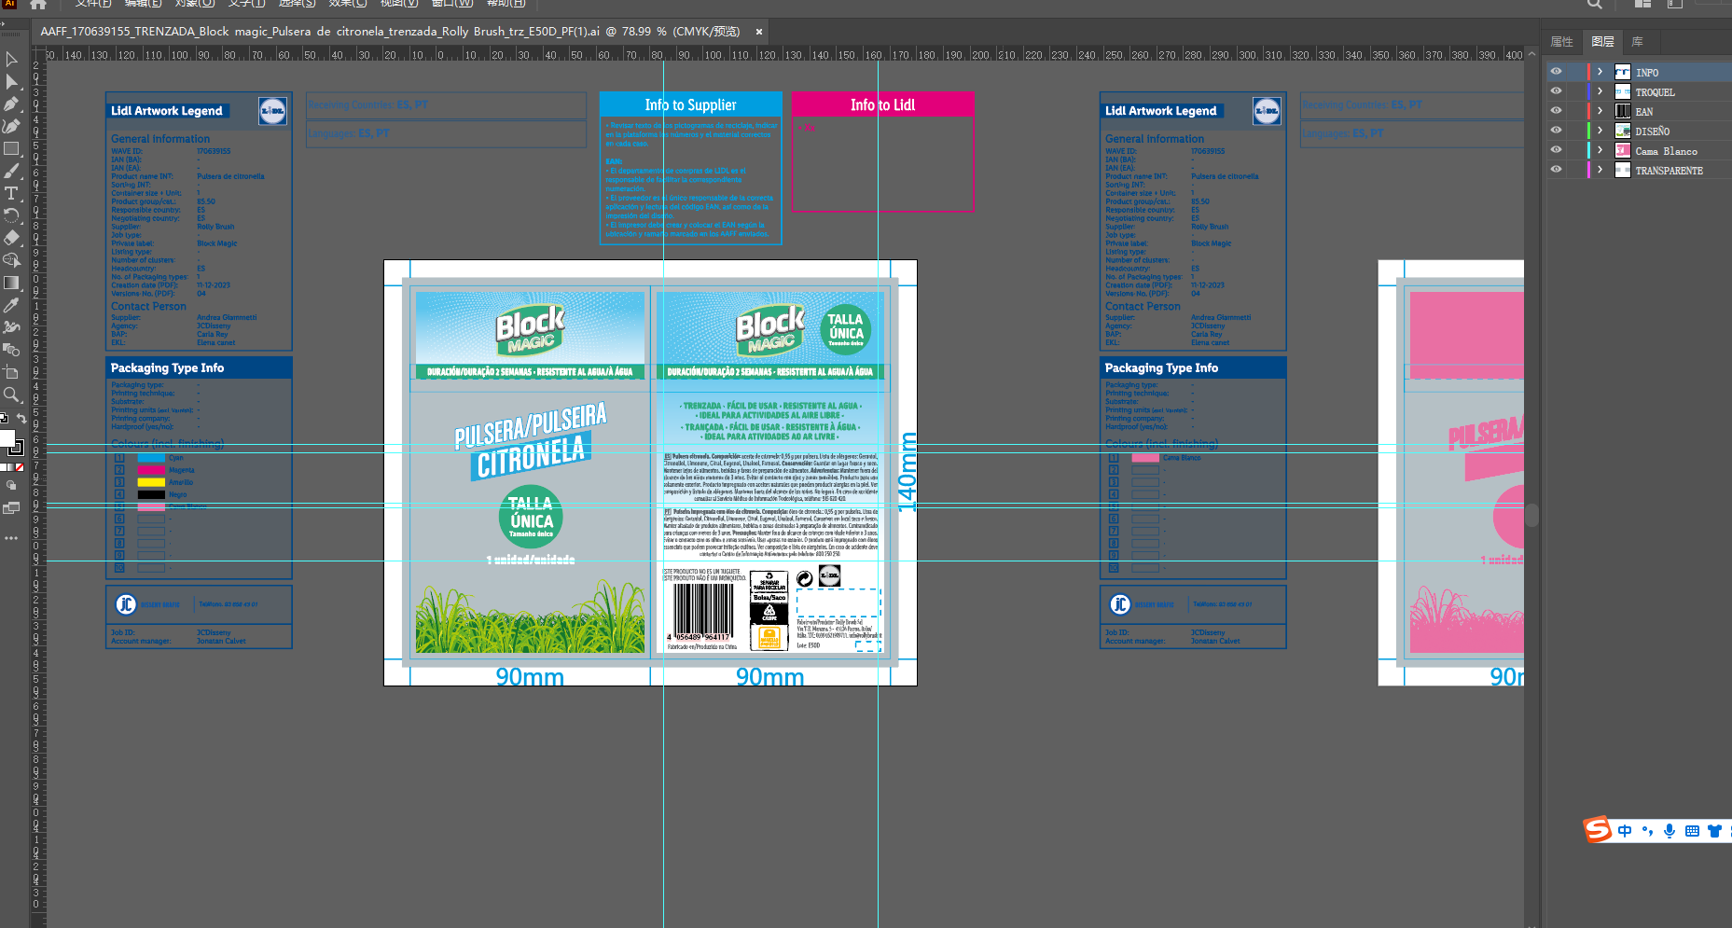The width and height of the screenshot is (1732, 928).
Task: Set color to None (red slash)
Action: pyautogui.click(x=20, y=467)
